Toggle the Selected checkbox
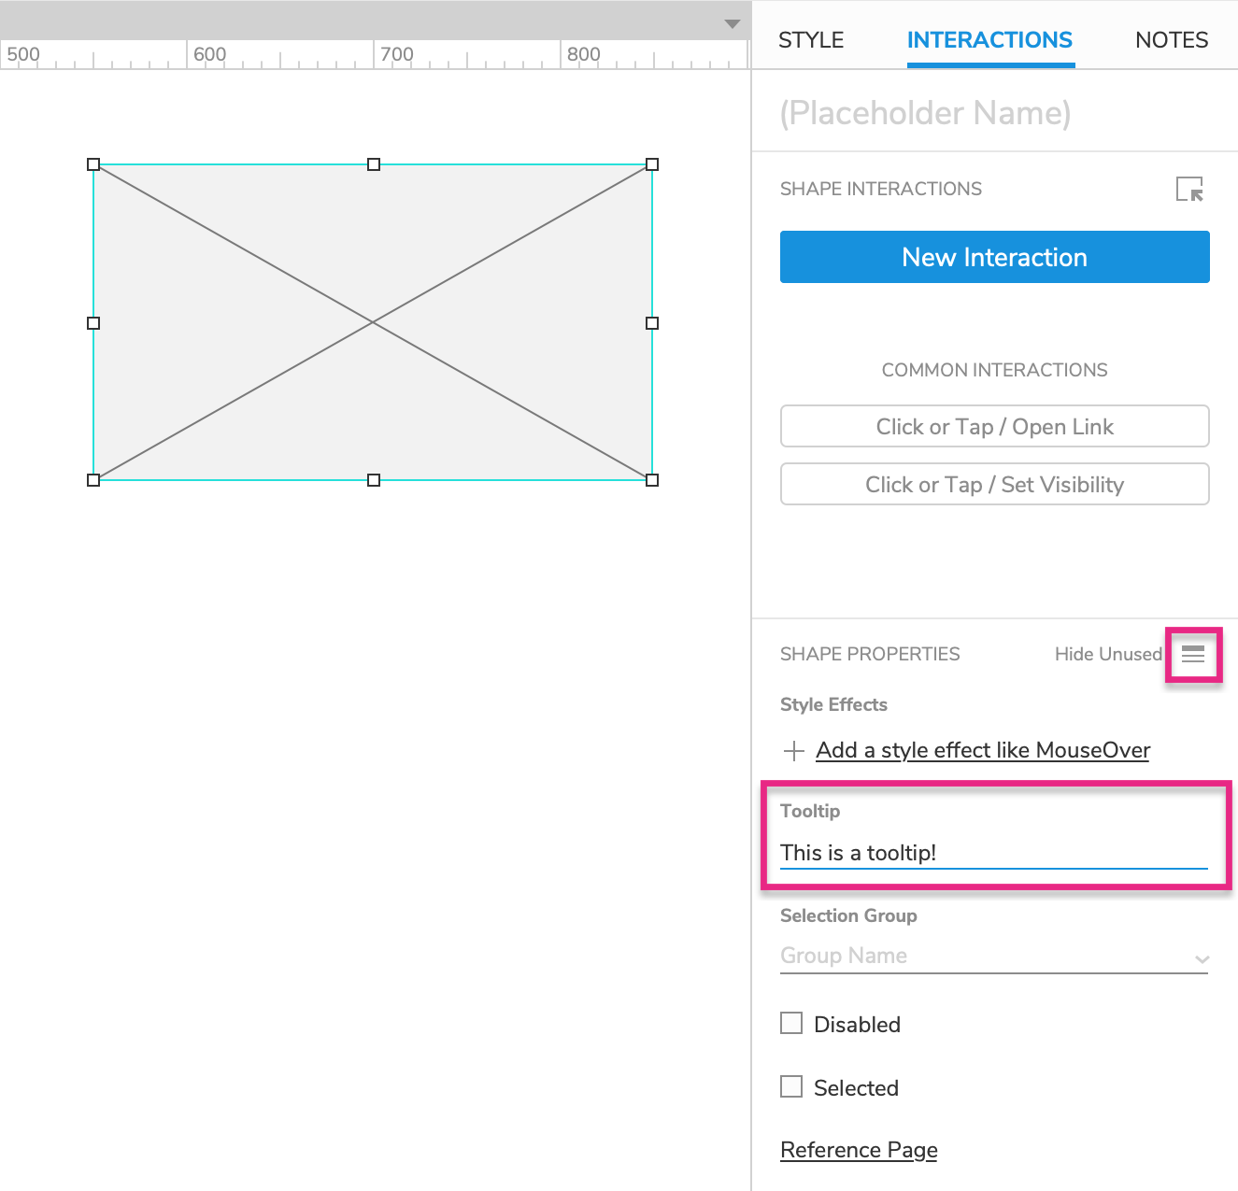 (791, 1086)
